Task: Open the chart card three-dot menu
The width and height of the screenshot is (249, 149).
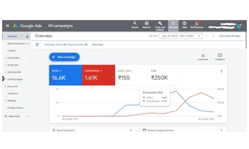Action: (221, 71)
